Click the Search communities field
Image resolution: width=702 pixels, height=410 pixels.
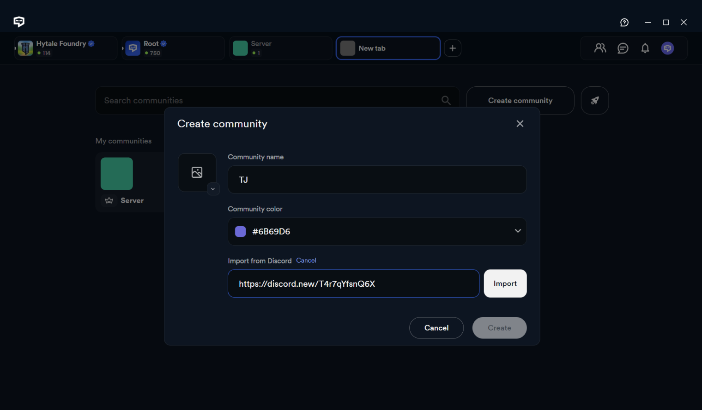click(278, 100)
